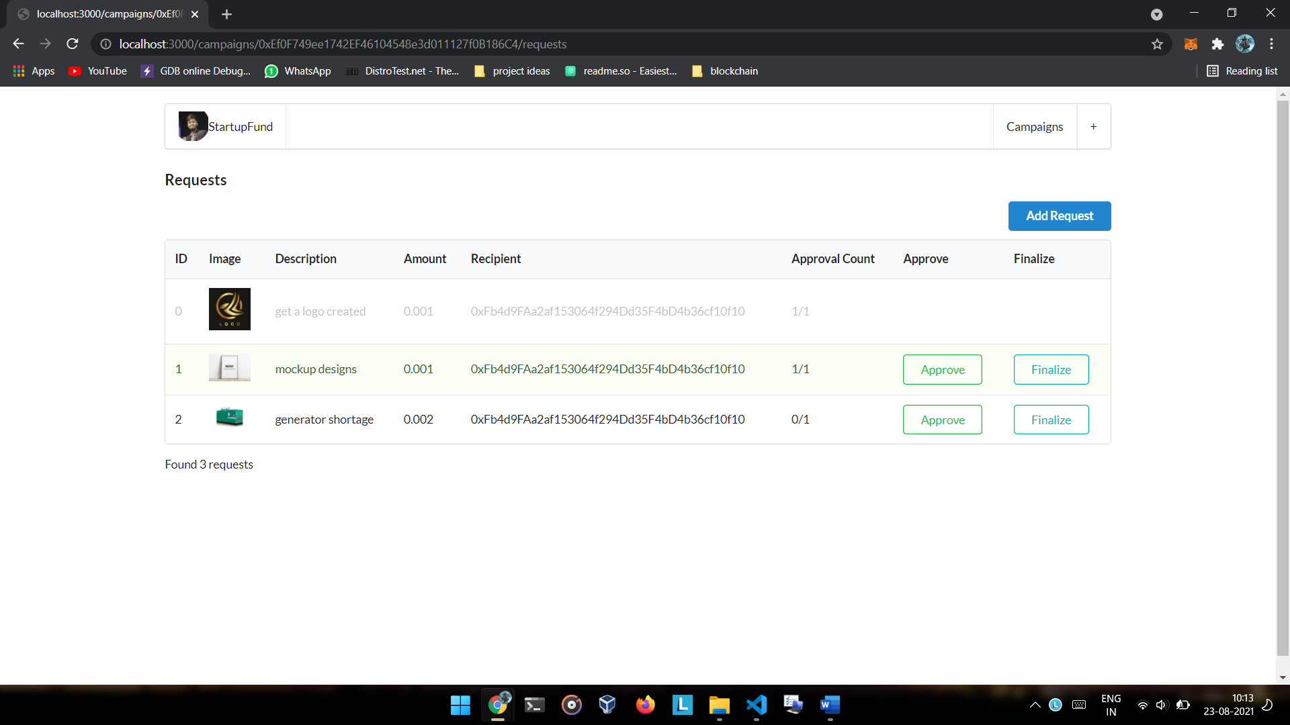Viewport: 1290px width, 725px height.
Task: Launch Visual Studio Code from the taskbar
Action: (756, 705)
